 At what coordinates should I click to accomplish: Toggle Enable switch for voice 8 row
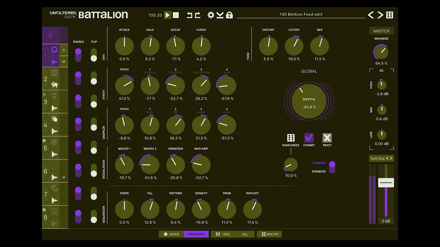pos(78,216)
